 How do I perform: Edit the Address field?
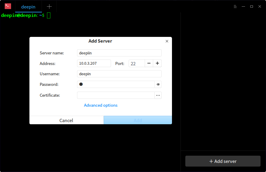[94, 63]
